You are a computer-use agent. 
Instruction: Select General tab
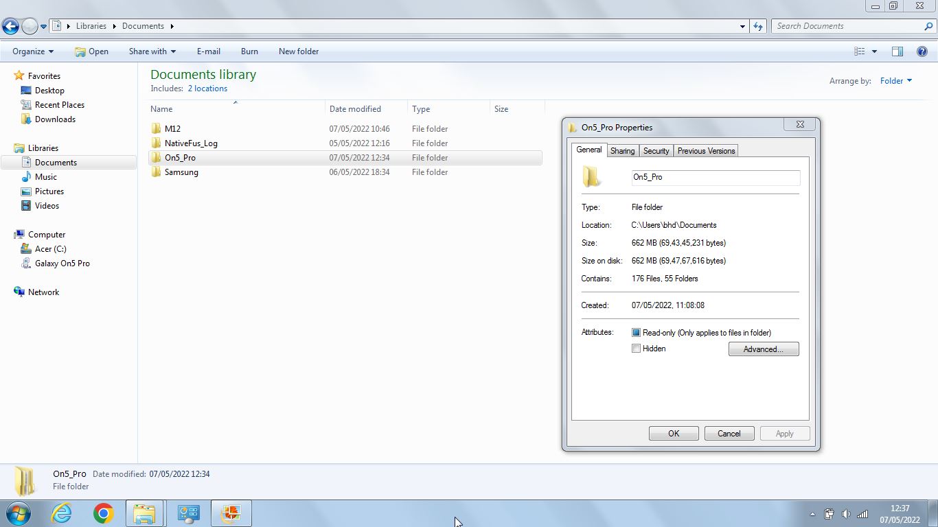click(589, 150)
